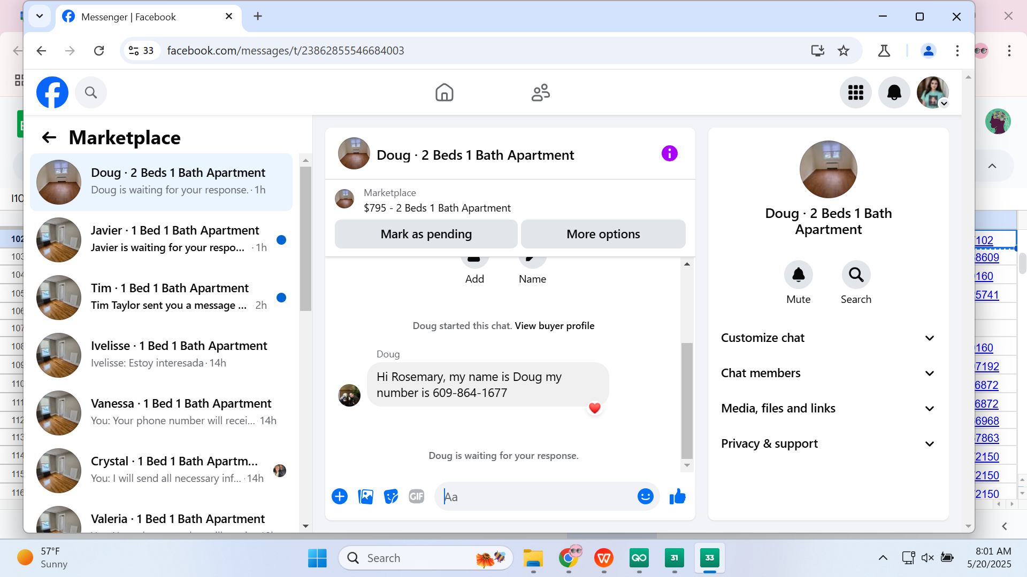The height and width of the screenshot is (577, 1027).
Task: Open the Facebook menu grid icon
Action: [855, 93]
